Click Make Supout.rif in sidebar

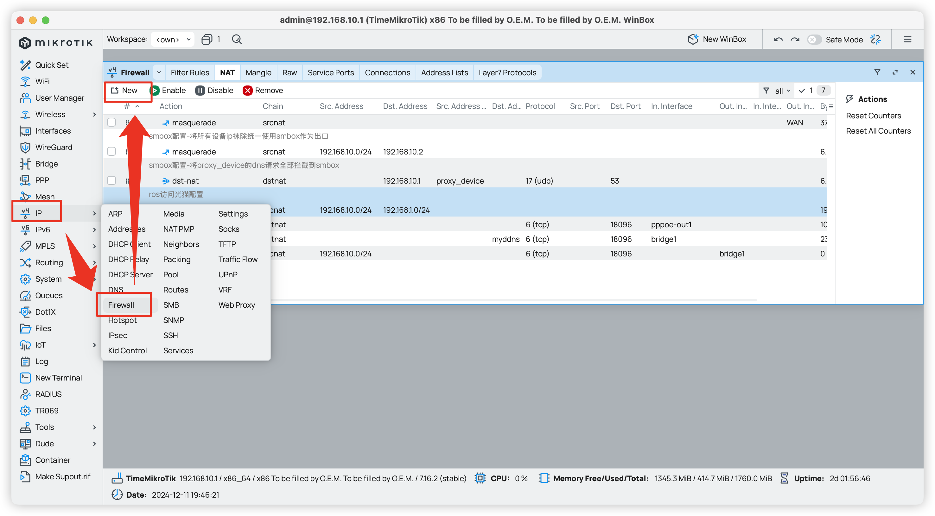pos(55,476)
